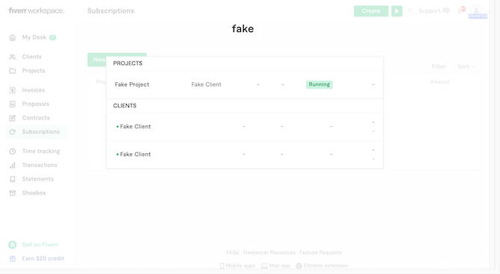Image resolution: width=500 pixels, height=274 pixels.
Task: Open the Earn $20 credit link
Action: pyautogui.click(x=43, y=258)
